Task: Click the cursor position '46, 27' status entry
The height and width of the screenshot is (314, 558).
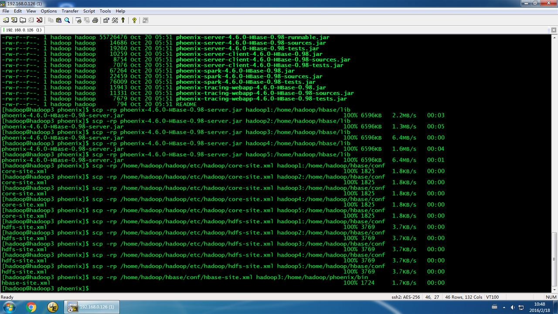Action: (431, 297)
